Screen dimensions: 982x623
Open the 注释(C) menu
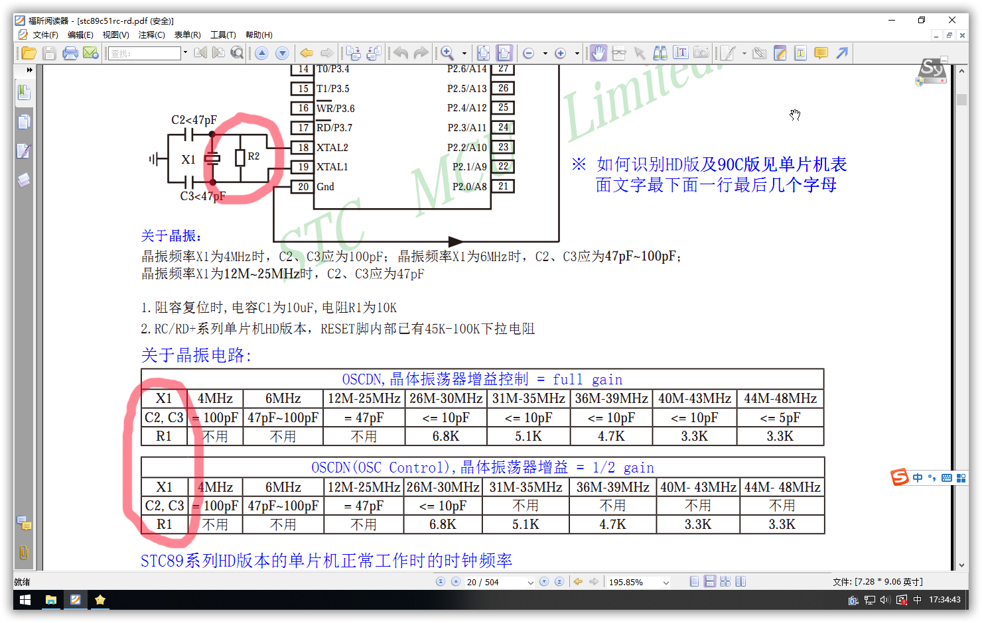(151, 35)
